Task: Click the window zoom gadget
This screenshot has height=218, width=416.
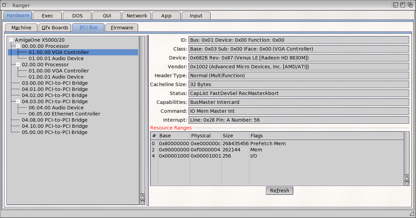Action: 403,5
